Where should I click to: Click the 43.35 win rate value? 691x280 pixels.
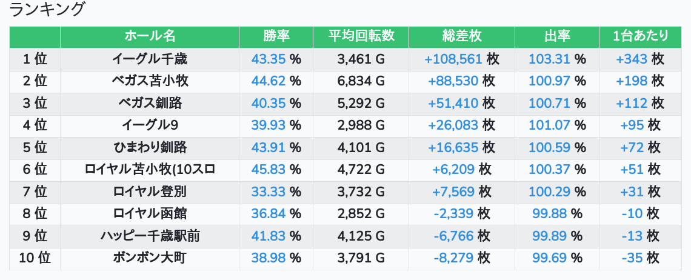pyautogui.click(x=268, y=59)
